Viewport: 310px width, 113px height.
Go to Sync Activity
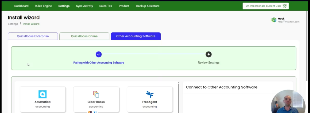[84, 6]
